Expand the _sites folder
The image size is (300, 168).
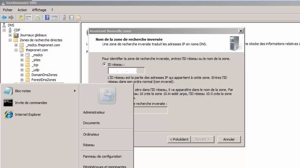(x=22, y=60)
